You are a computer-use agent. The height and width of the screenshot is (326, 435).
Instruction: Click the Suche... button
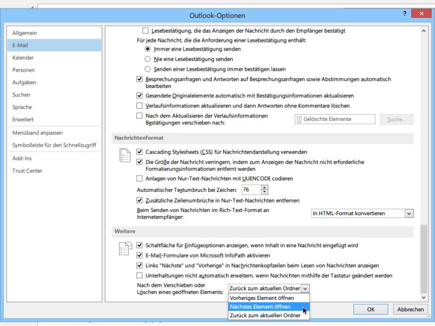(396, 120)
